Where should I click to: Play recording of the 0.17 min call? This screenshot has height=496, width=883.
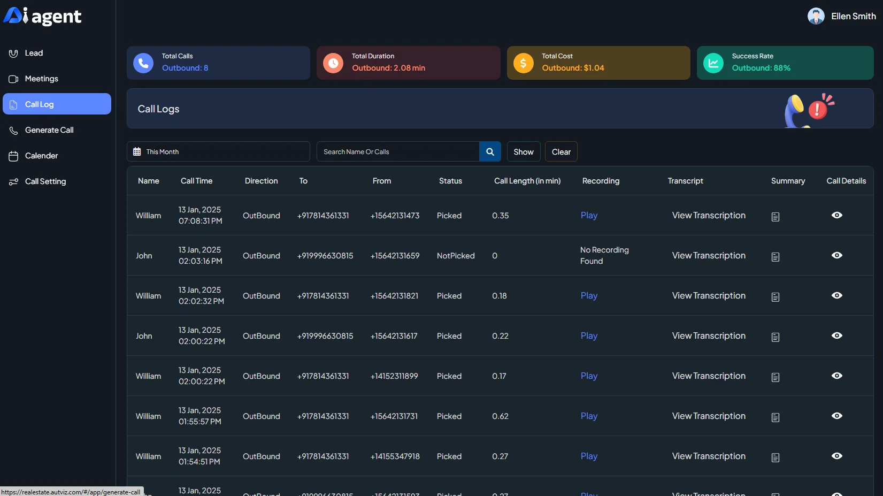589,376
